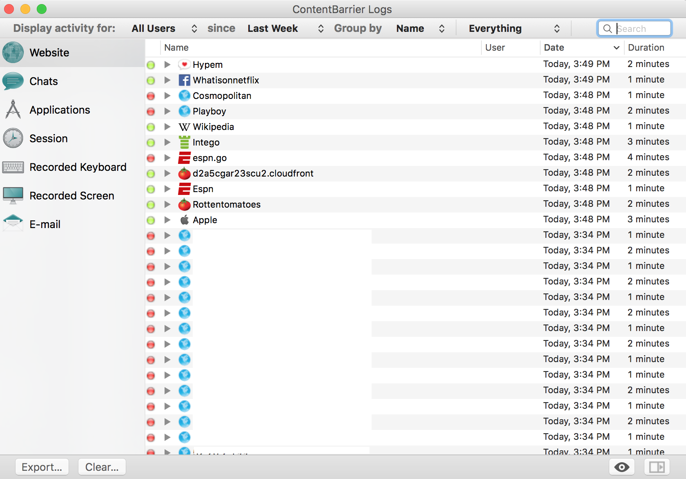Click the Clear... button
This screenshot has height=479, width=686.
(102, 467)
